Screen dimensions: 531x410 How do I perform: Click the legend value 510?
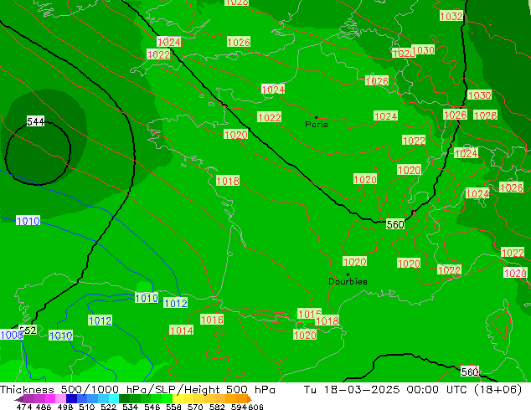click(87, 407)
